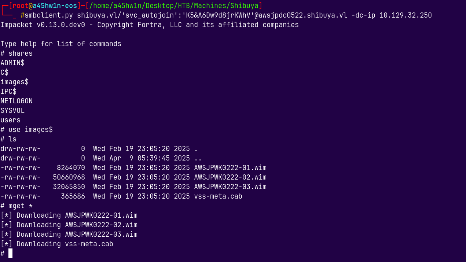The width and height of the screenshot is (466, 262).
Task: Select the users share name
Action: (x=10, y=120)
